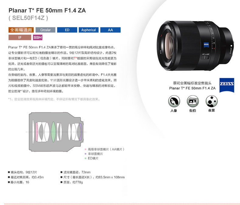Click the ED glass feature badge
Screen dimensions: 240x205
tap(67, 30)
